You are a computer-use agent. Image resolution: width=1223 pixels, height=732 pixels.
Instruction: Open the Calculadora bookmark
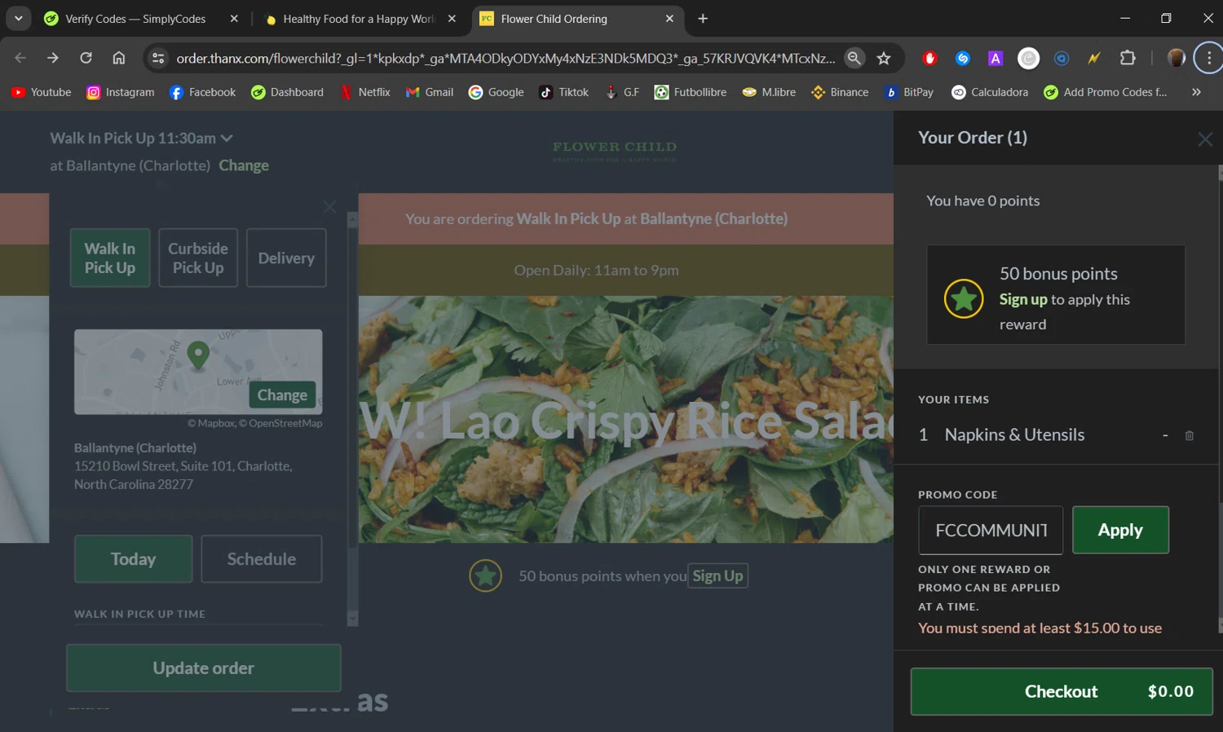(x=990, y=92)
